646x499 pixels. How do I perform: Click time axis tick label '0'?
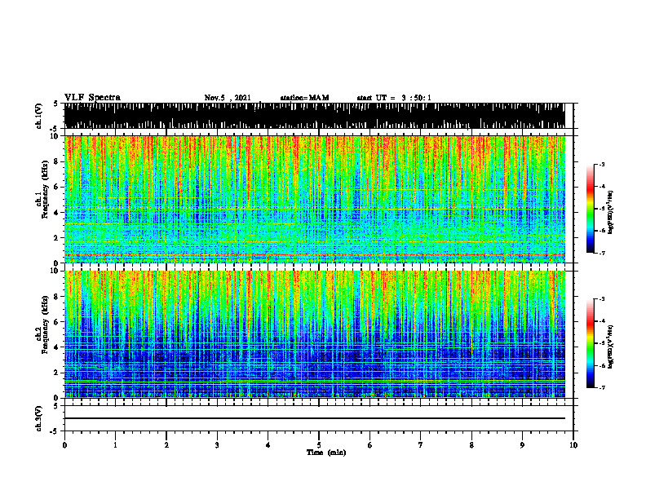64,445
